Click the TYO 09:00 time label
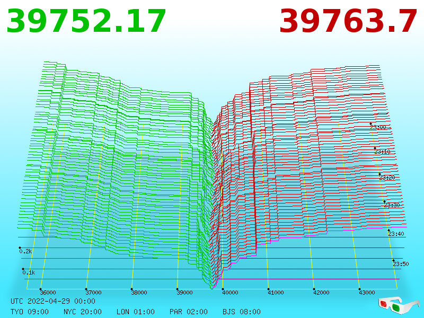 (30, 312)
